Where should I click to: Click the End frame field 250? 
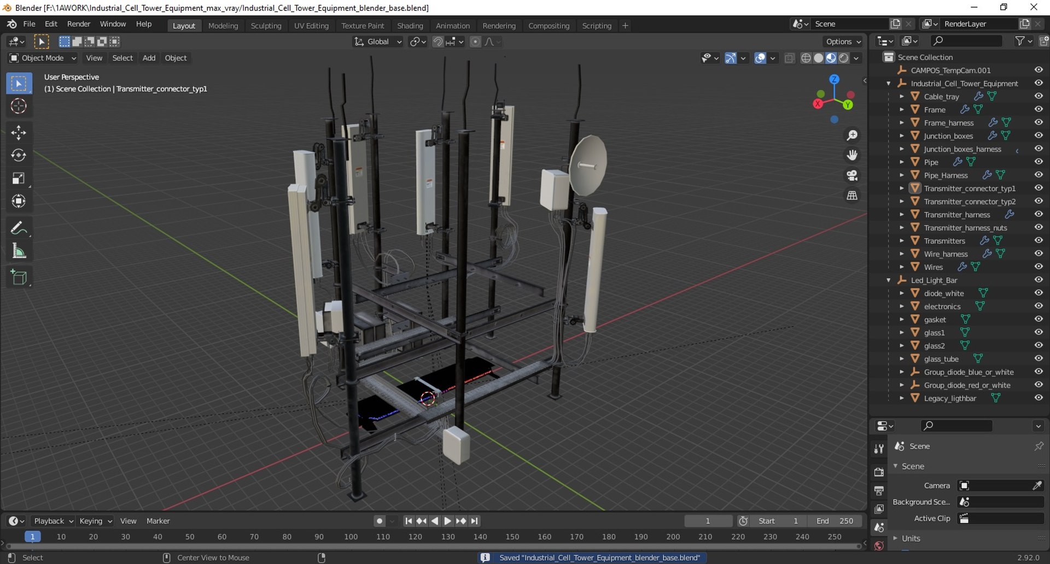(x=835, y=521)
